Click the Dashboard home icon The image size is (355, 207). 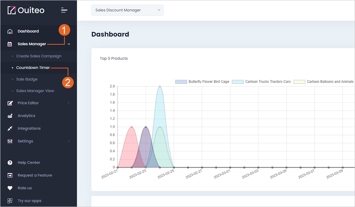[x=10, y=31]
